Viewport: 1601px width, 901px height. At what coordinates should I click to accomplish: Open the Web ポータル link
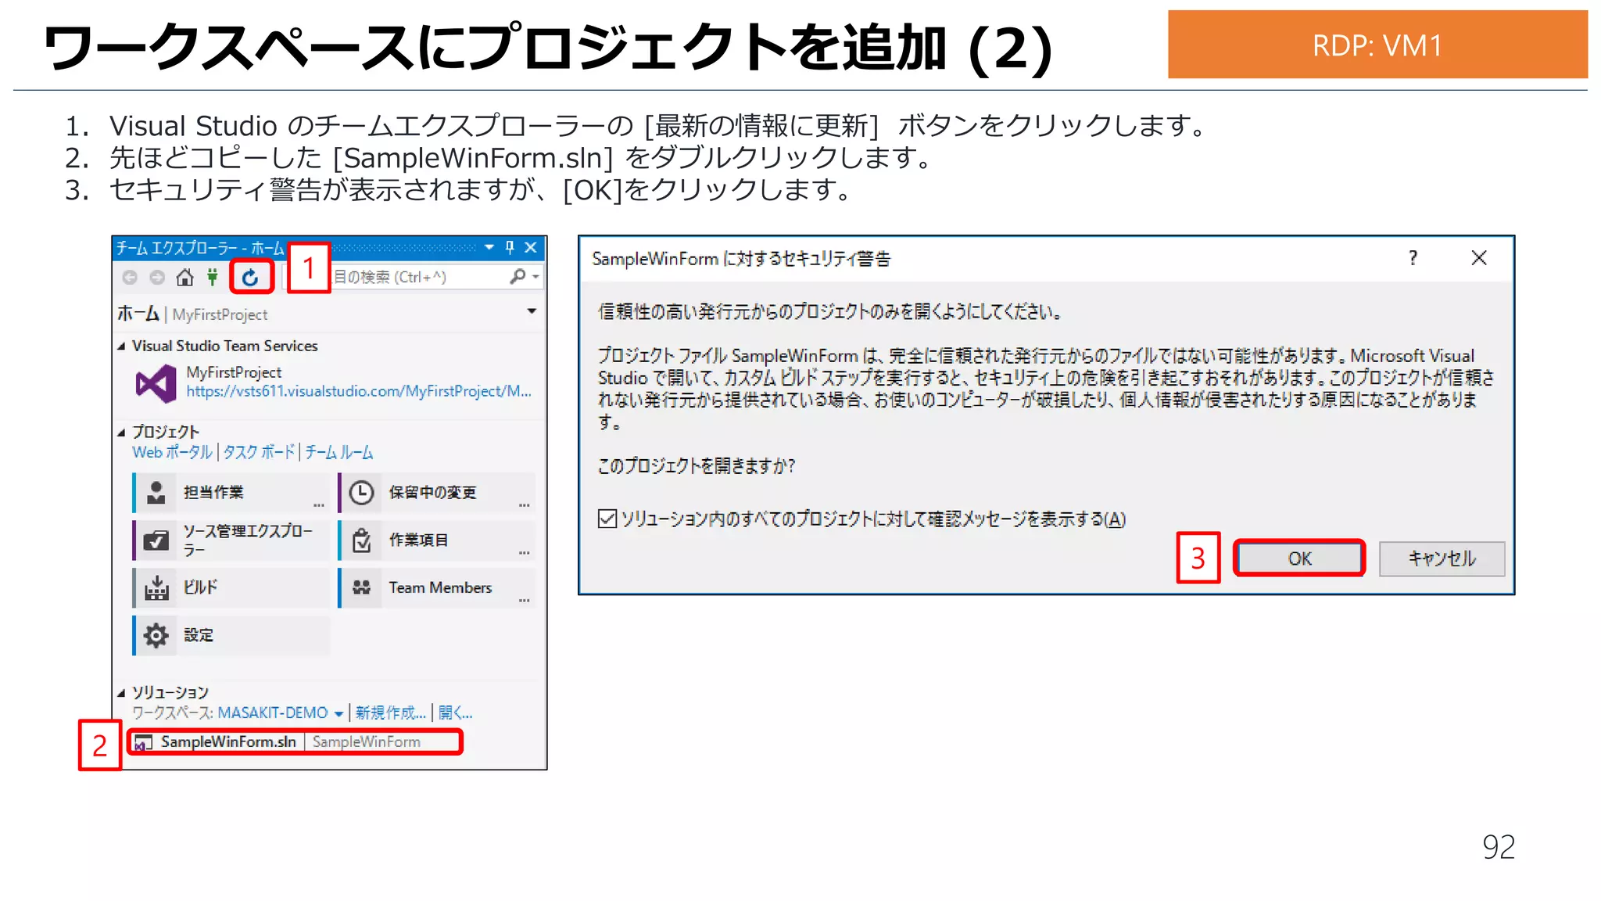click(x=172, y=452)
